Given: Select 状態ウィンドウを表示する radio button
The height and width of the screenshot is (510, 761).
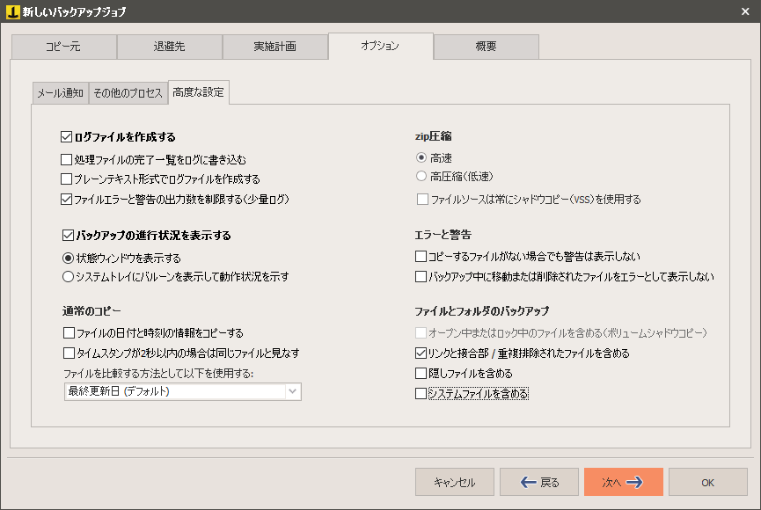Looking at the screenshot, I should 68,259.
